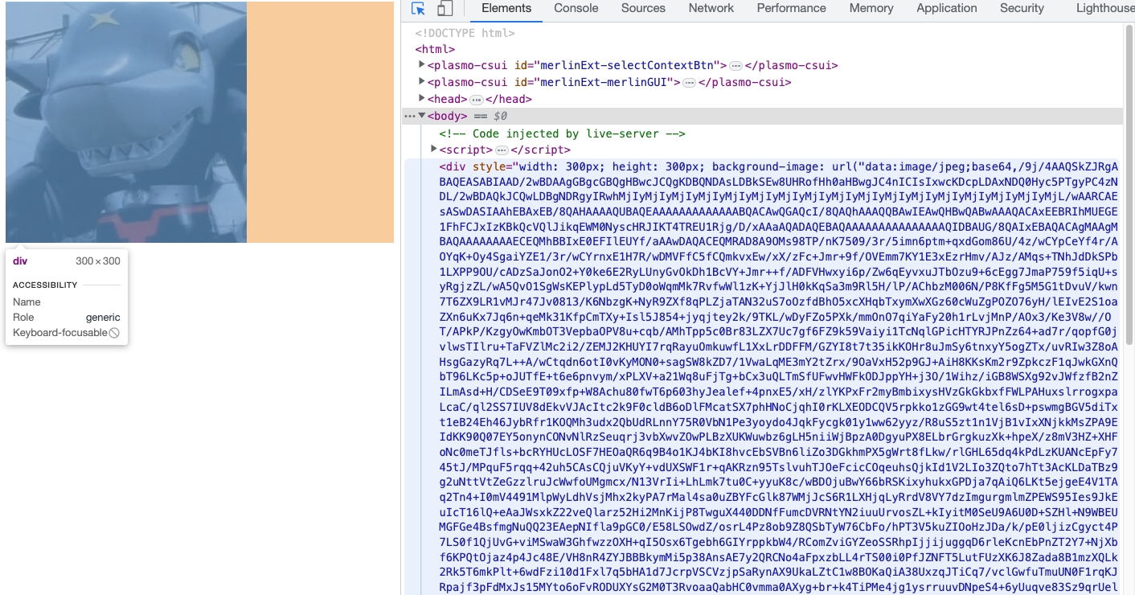Click the Elements panel vertical scrollbar

point(1129,185)
